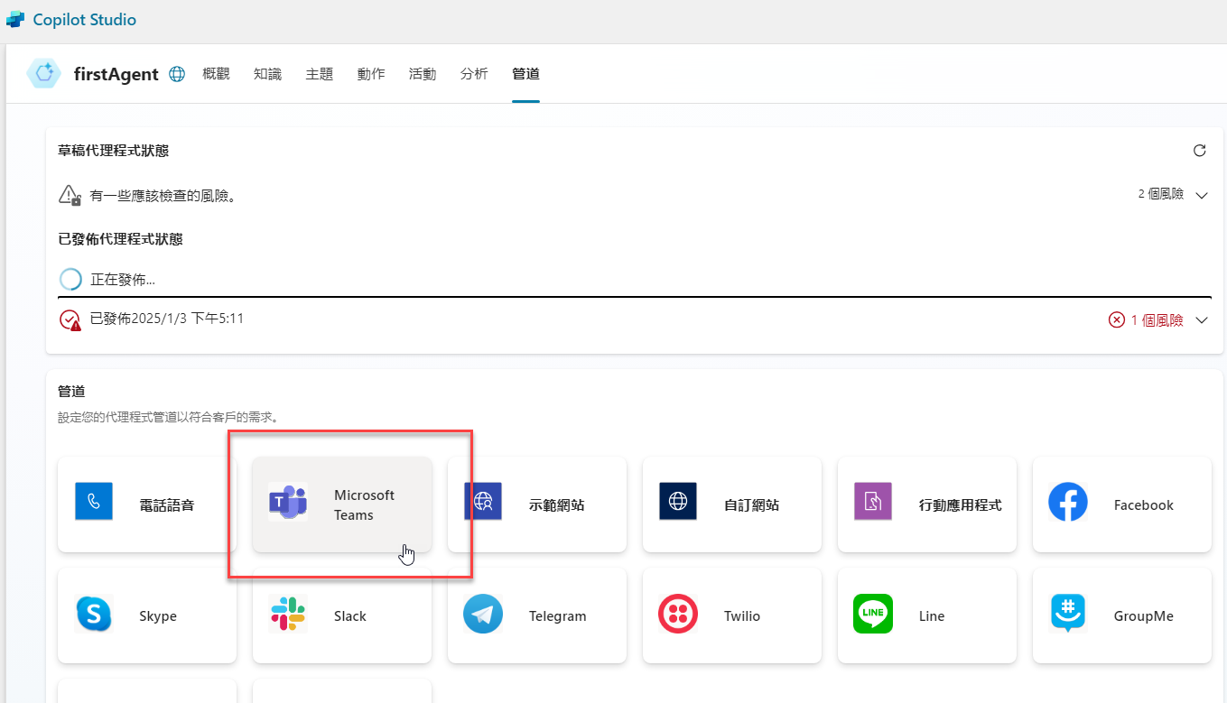
Task: Open the Slack channel label
Action: point(350,616)
